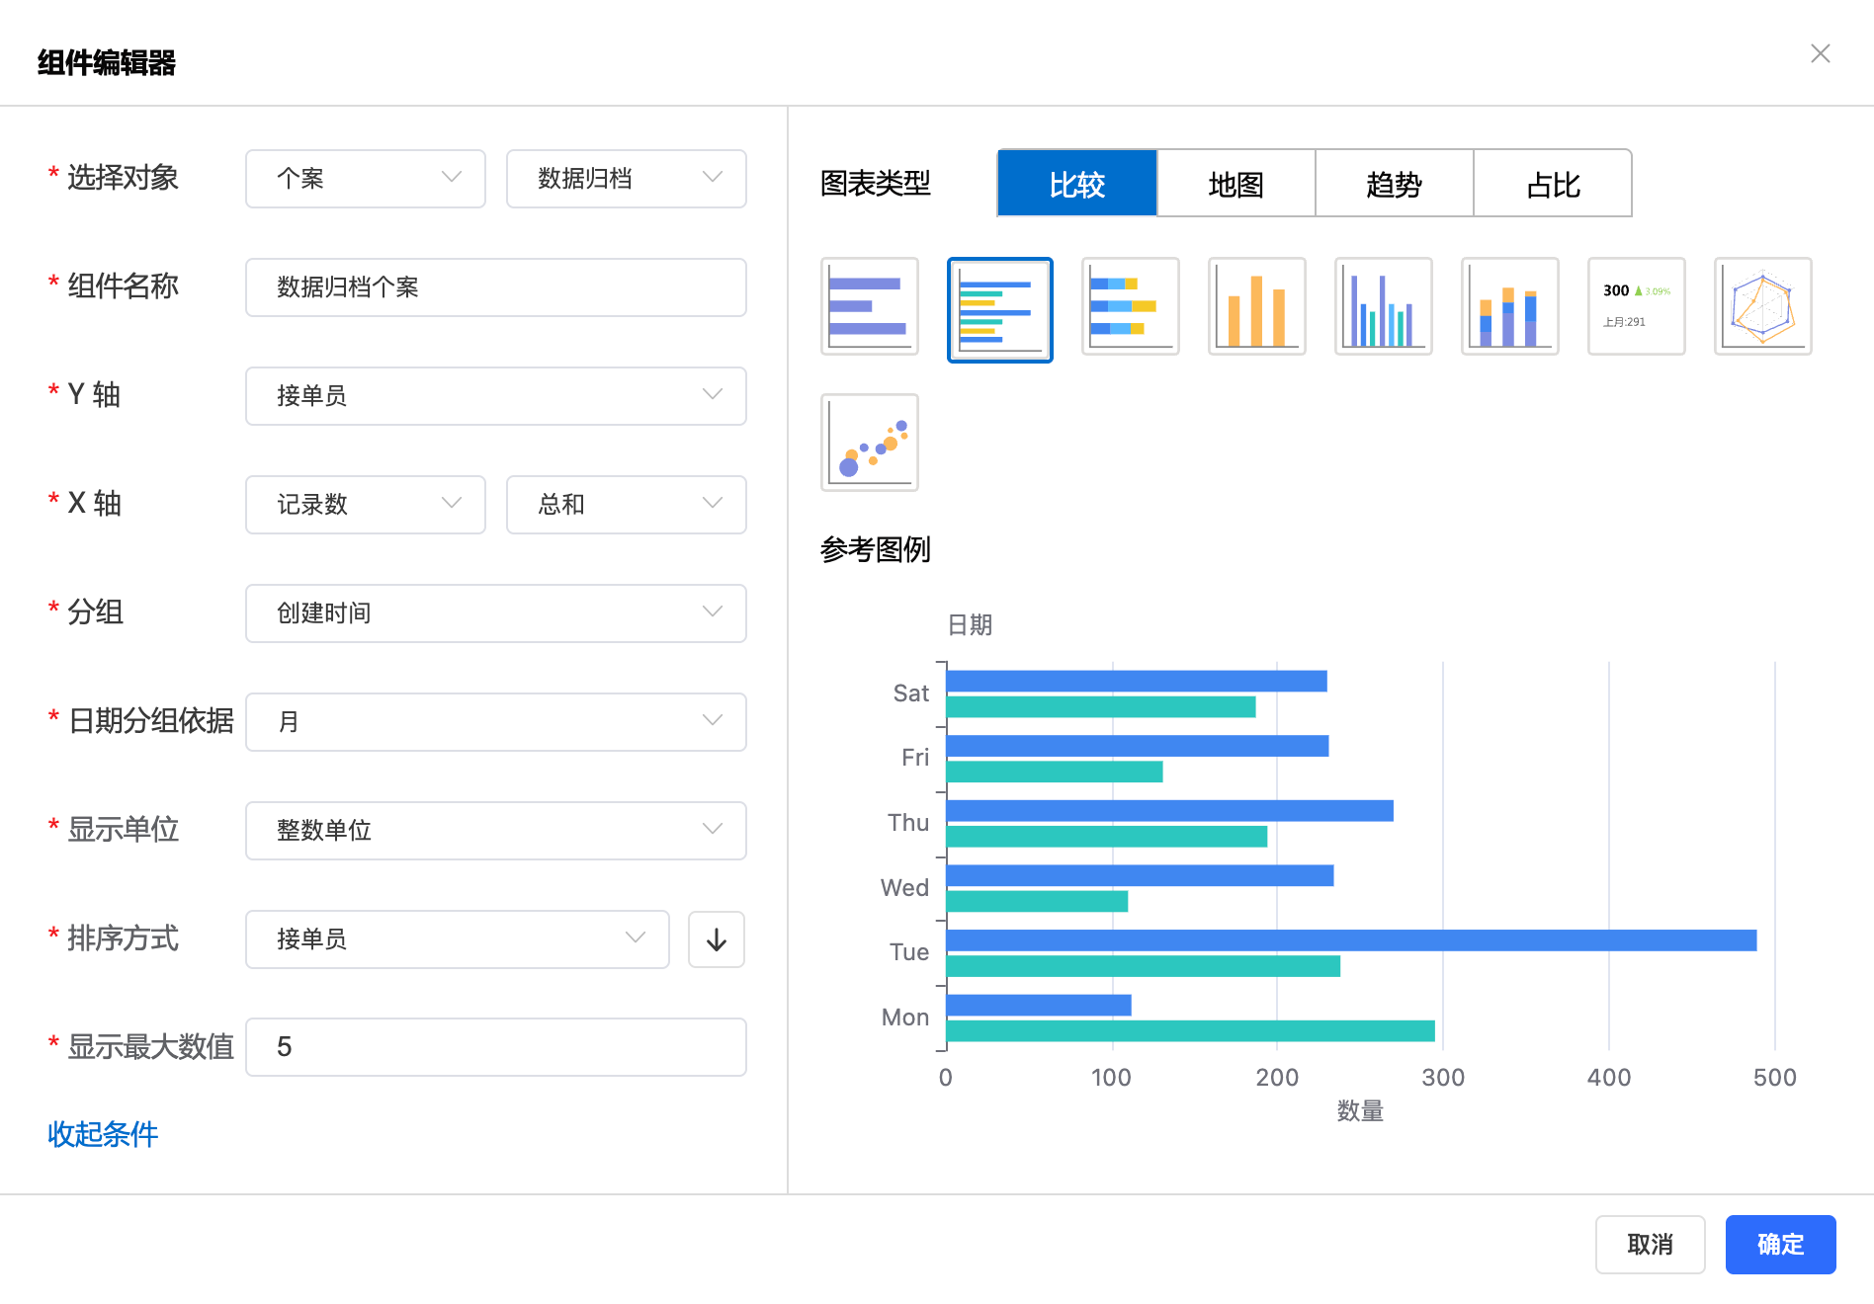Click the 收起条件 link
This screenshot has width=1874, height=1304.
[x=103, y=1134]
